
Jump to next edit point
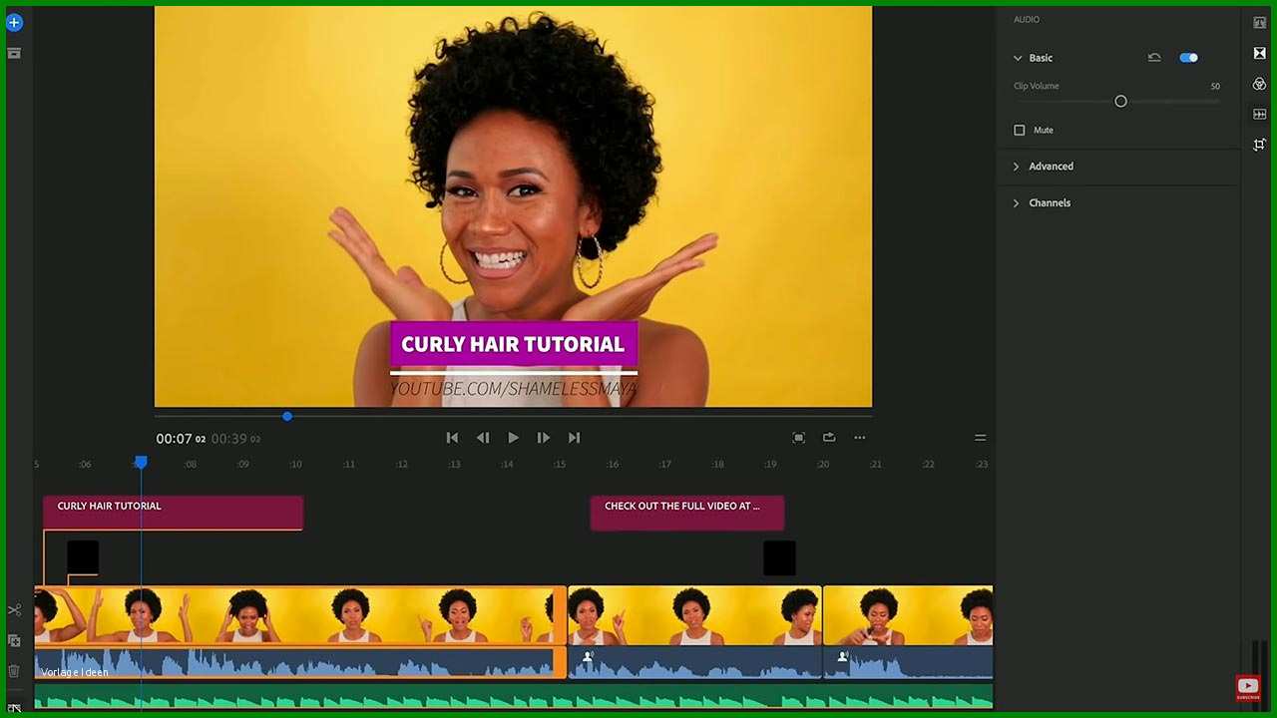click(574, 438)
